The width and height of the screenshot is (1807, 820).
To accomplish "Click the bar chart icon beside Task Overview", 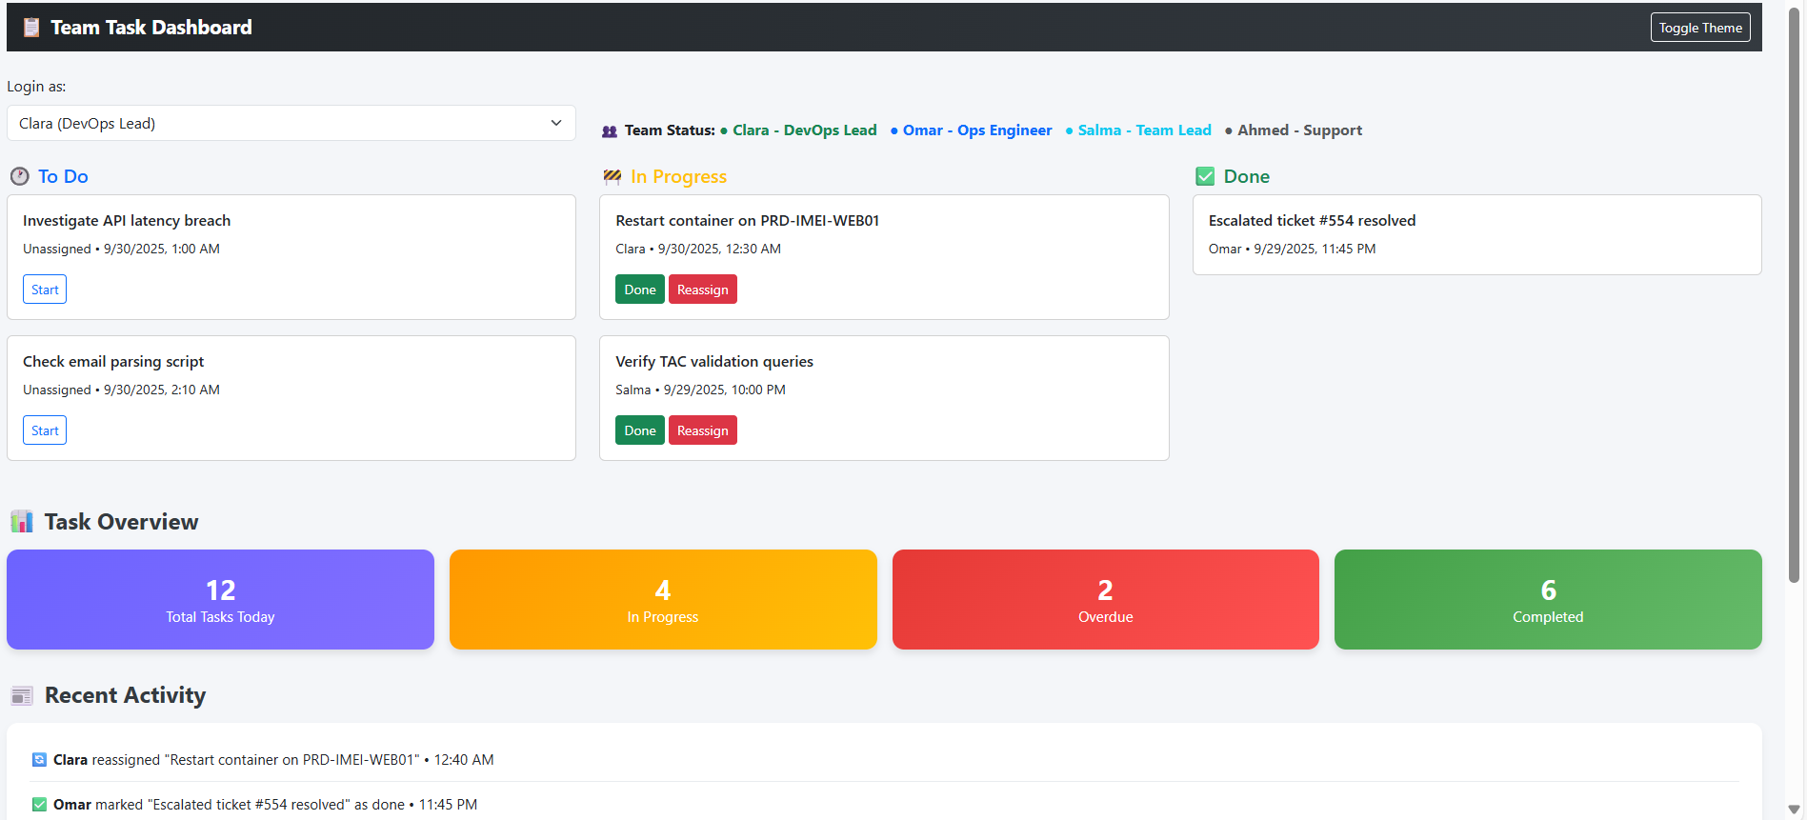I will [x=22, y=522].
